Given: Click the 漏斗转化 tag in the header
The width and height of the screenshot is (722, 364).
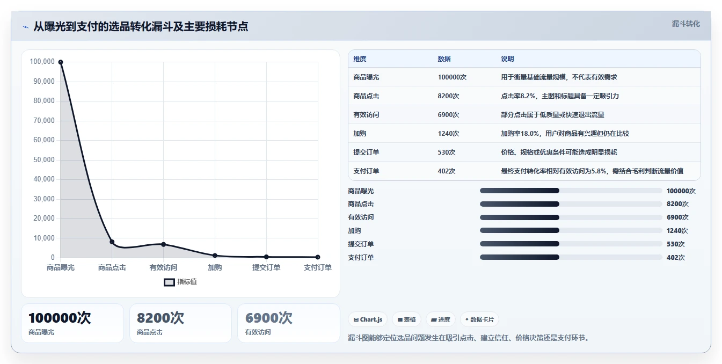Looking at the screenshot, I should (x=685, y=24).
